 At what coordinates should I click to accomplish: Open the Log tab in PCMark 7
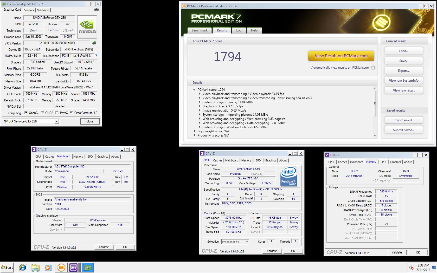[x=239, y=30]
